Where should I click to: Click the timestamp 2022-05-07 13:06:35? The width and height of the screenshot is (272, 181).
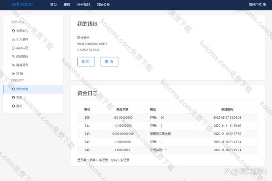click(227, 118)
